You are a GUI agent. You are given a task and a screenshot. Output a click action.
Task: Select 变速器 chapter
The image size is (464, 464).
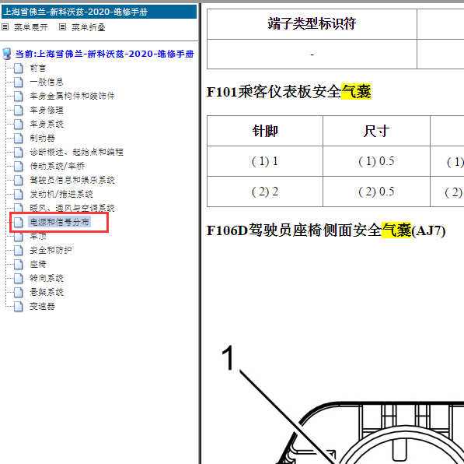pyautogui.click(x=42, y=306)
